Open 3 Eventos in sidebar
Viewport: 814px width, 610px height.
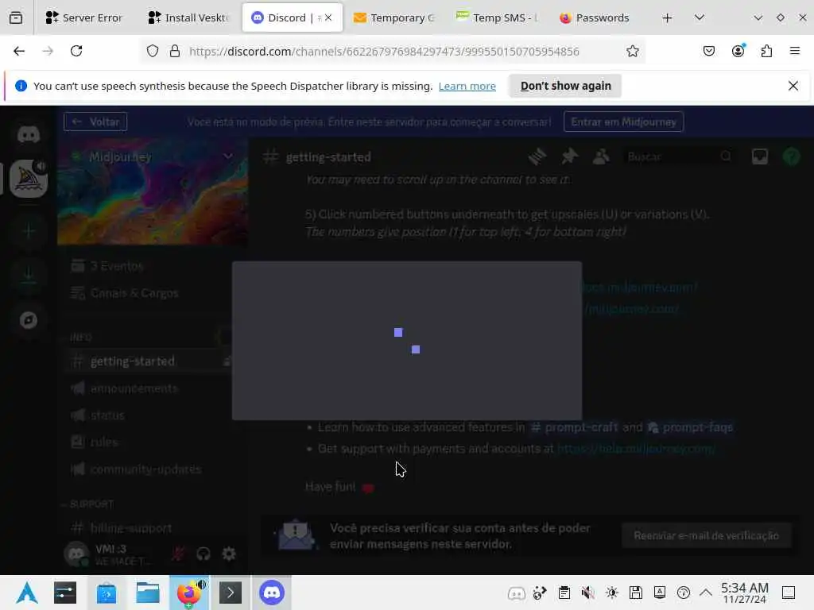coord(149,266)
